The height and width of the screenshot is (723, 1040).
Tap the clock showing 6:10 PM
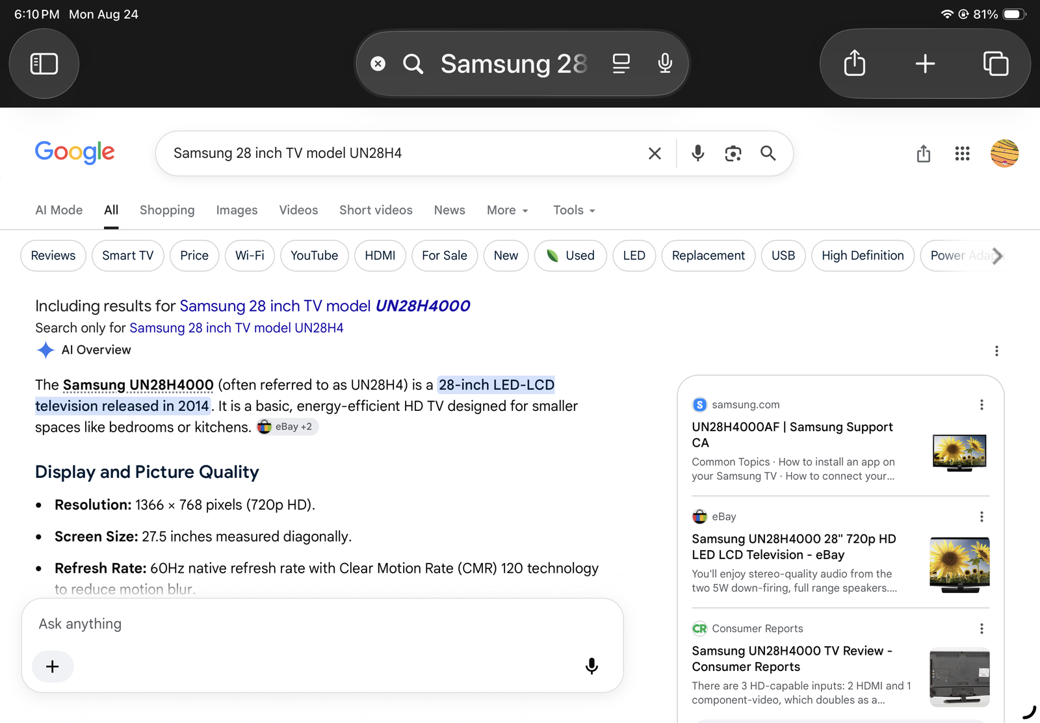36,14
